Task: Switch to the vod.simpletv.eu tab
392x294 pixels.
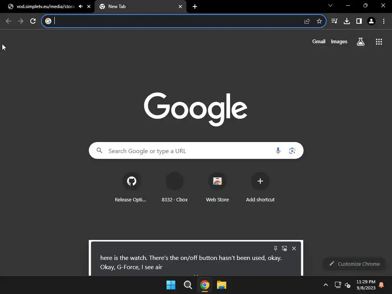Action: pos(46,7)
